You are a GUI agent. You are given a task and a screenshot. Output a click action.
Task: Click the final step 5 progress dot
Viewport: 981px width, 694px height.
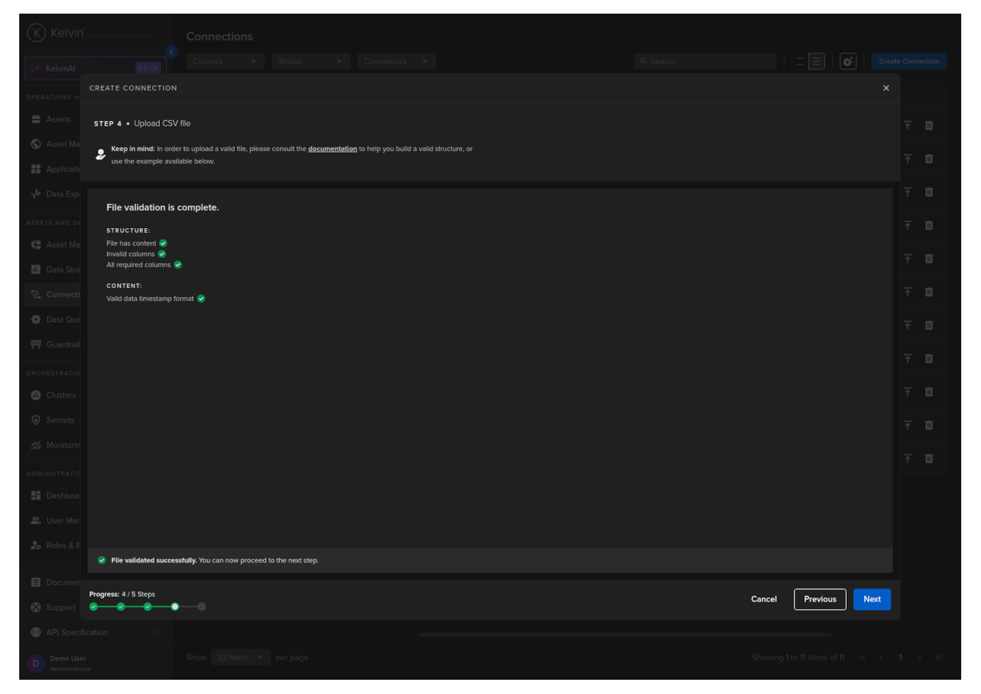[201, 607]
